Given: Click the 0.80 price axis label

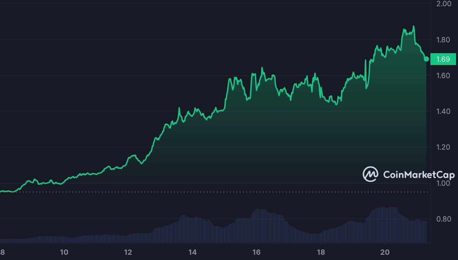Looking at the screenshot, I should (443, 219).
